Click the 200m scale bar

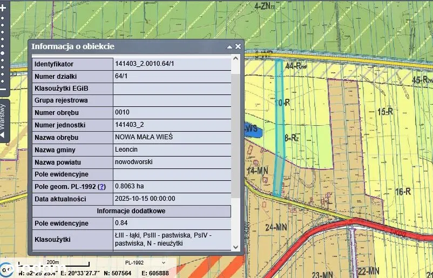click(52, 263)
